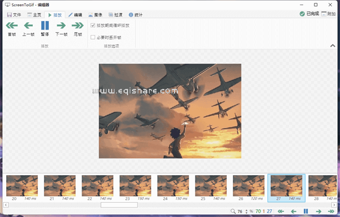Open the 附加 extras button

[x=329, y=14]
